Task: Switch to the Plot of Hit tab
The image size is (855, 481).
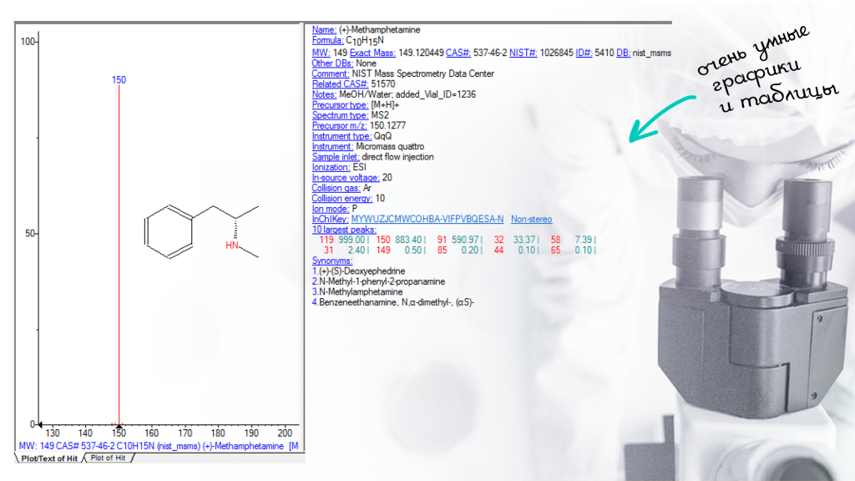Action: (x=109, y=458)
